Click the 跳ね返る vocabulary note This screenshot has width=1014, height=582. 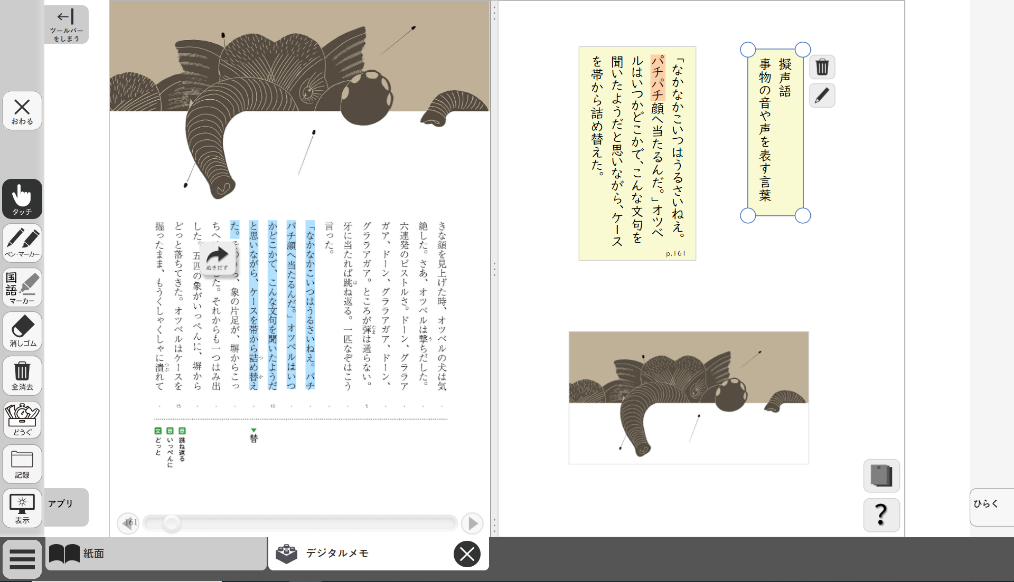tap(182, 445)
